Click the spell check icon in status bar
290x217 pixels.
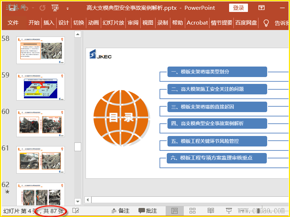tap(76, 211)
